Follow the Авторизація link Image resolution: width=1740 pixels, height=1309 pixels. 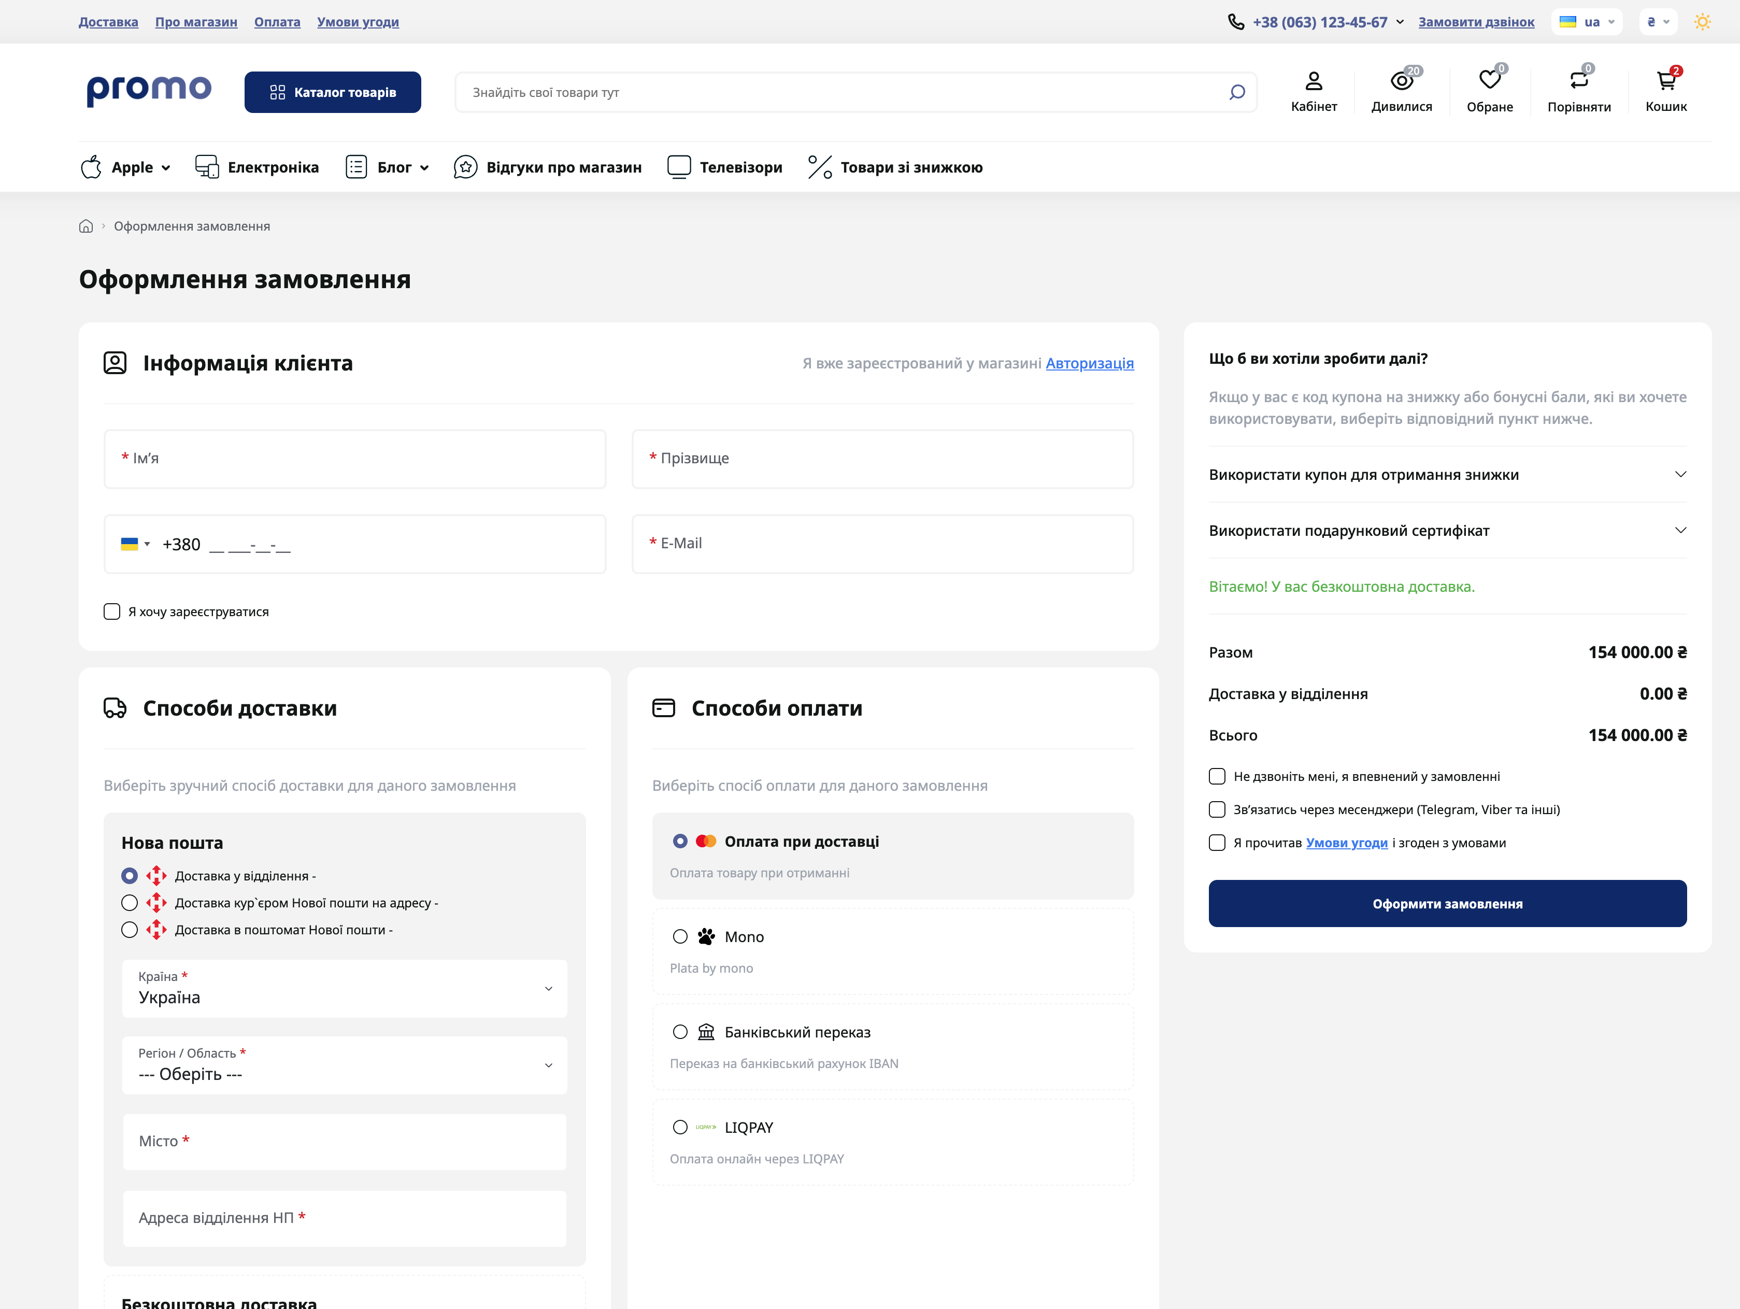1089,363
